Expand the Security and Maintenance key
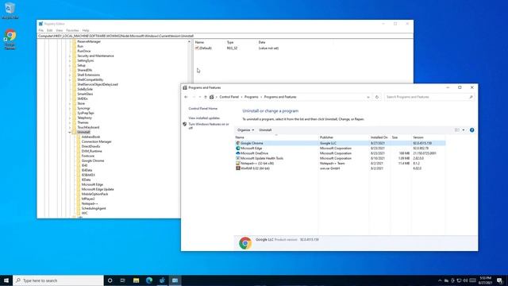Viewport: 508px width, 286px height. pyautogui.click(x=70, y=56)
